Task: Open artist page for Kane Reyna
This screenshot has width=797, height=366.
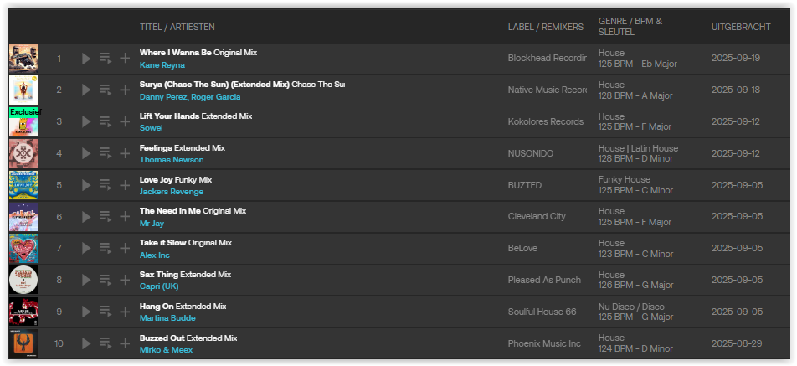Action: 162,65
